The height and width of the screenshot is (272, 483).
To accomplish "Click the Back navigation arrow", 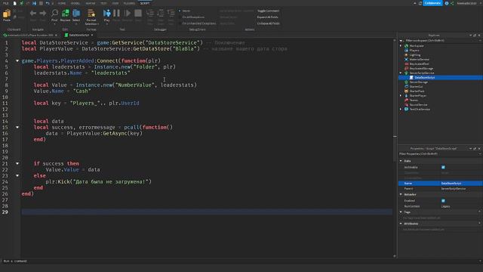I will click(33, 14).
